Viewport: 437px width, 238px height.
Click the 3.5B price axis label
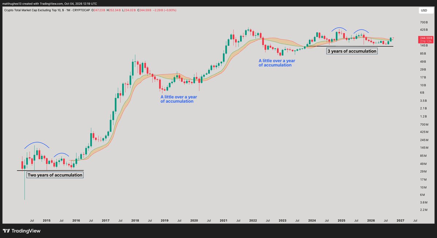(x=424, y=101)
